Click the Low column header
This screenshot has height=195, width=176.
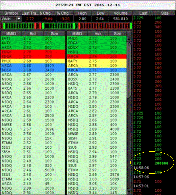tap(100, 13)
